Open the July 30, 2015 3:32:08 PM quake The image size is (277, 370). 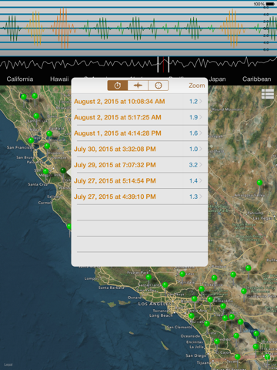[x=140, y=149]
